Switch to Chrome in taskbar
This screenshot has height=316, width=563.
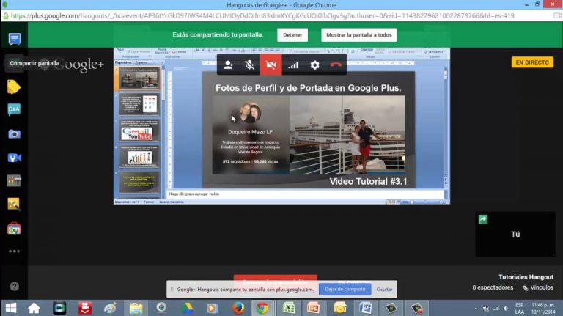262,308
